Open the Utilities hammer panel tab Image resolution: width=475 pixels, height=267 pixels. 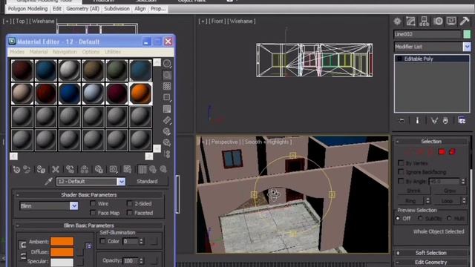click(x=465, y=22)
